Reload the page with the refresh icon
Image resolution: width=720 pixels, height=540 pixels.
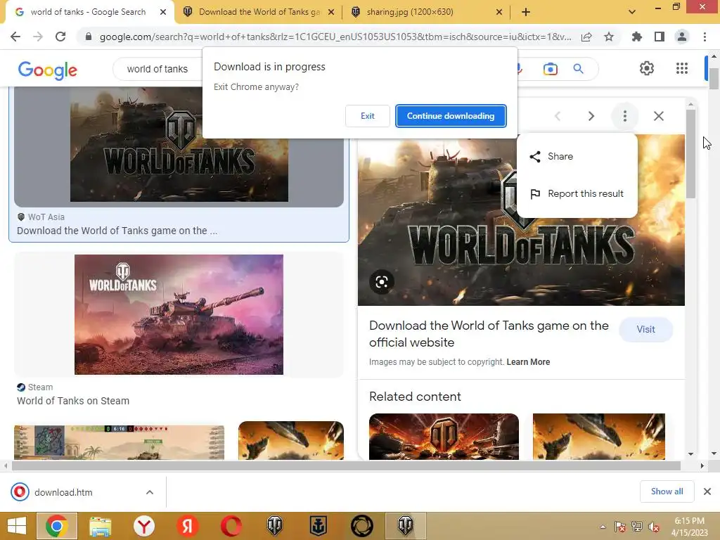pos(60,37)
